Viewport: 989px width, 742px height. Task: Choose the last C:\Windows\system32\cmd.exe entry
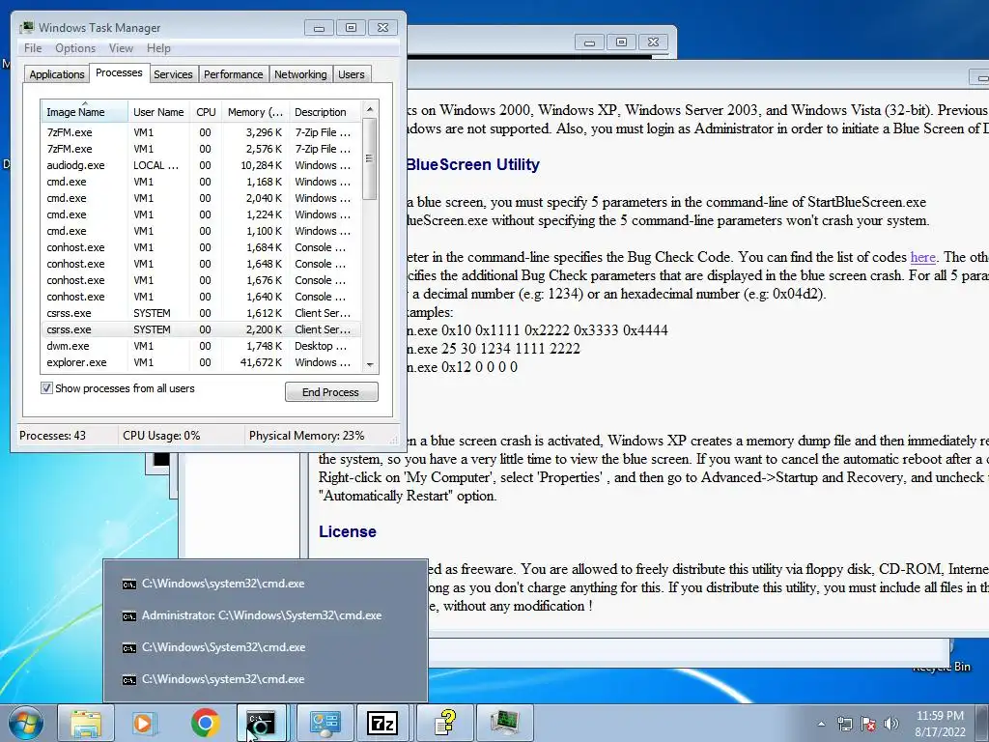pyautogui.click(x=265, y=679)
